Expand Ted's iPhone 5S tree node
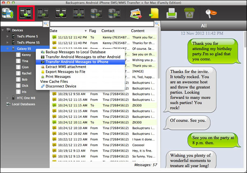Viewport: 247px width, 173px height. [x=7, y=42]
